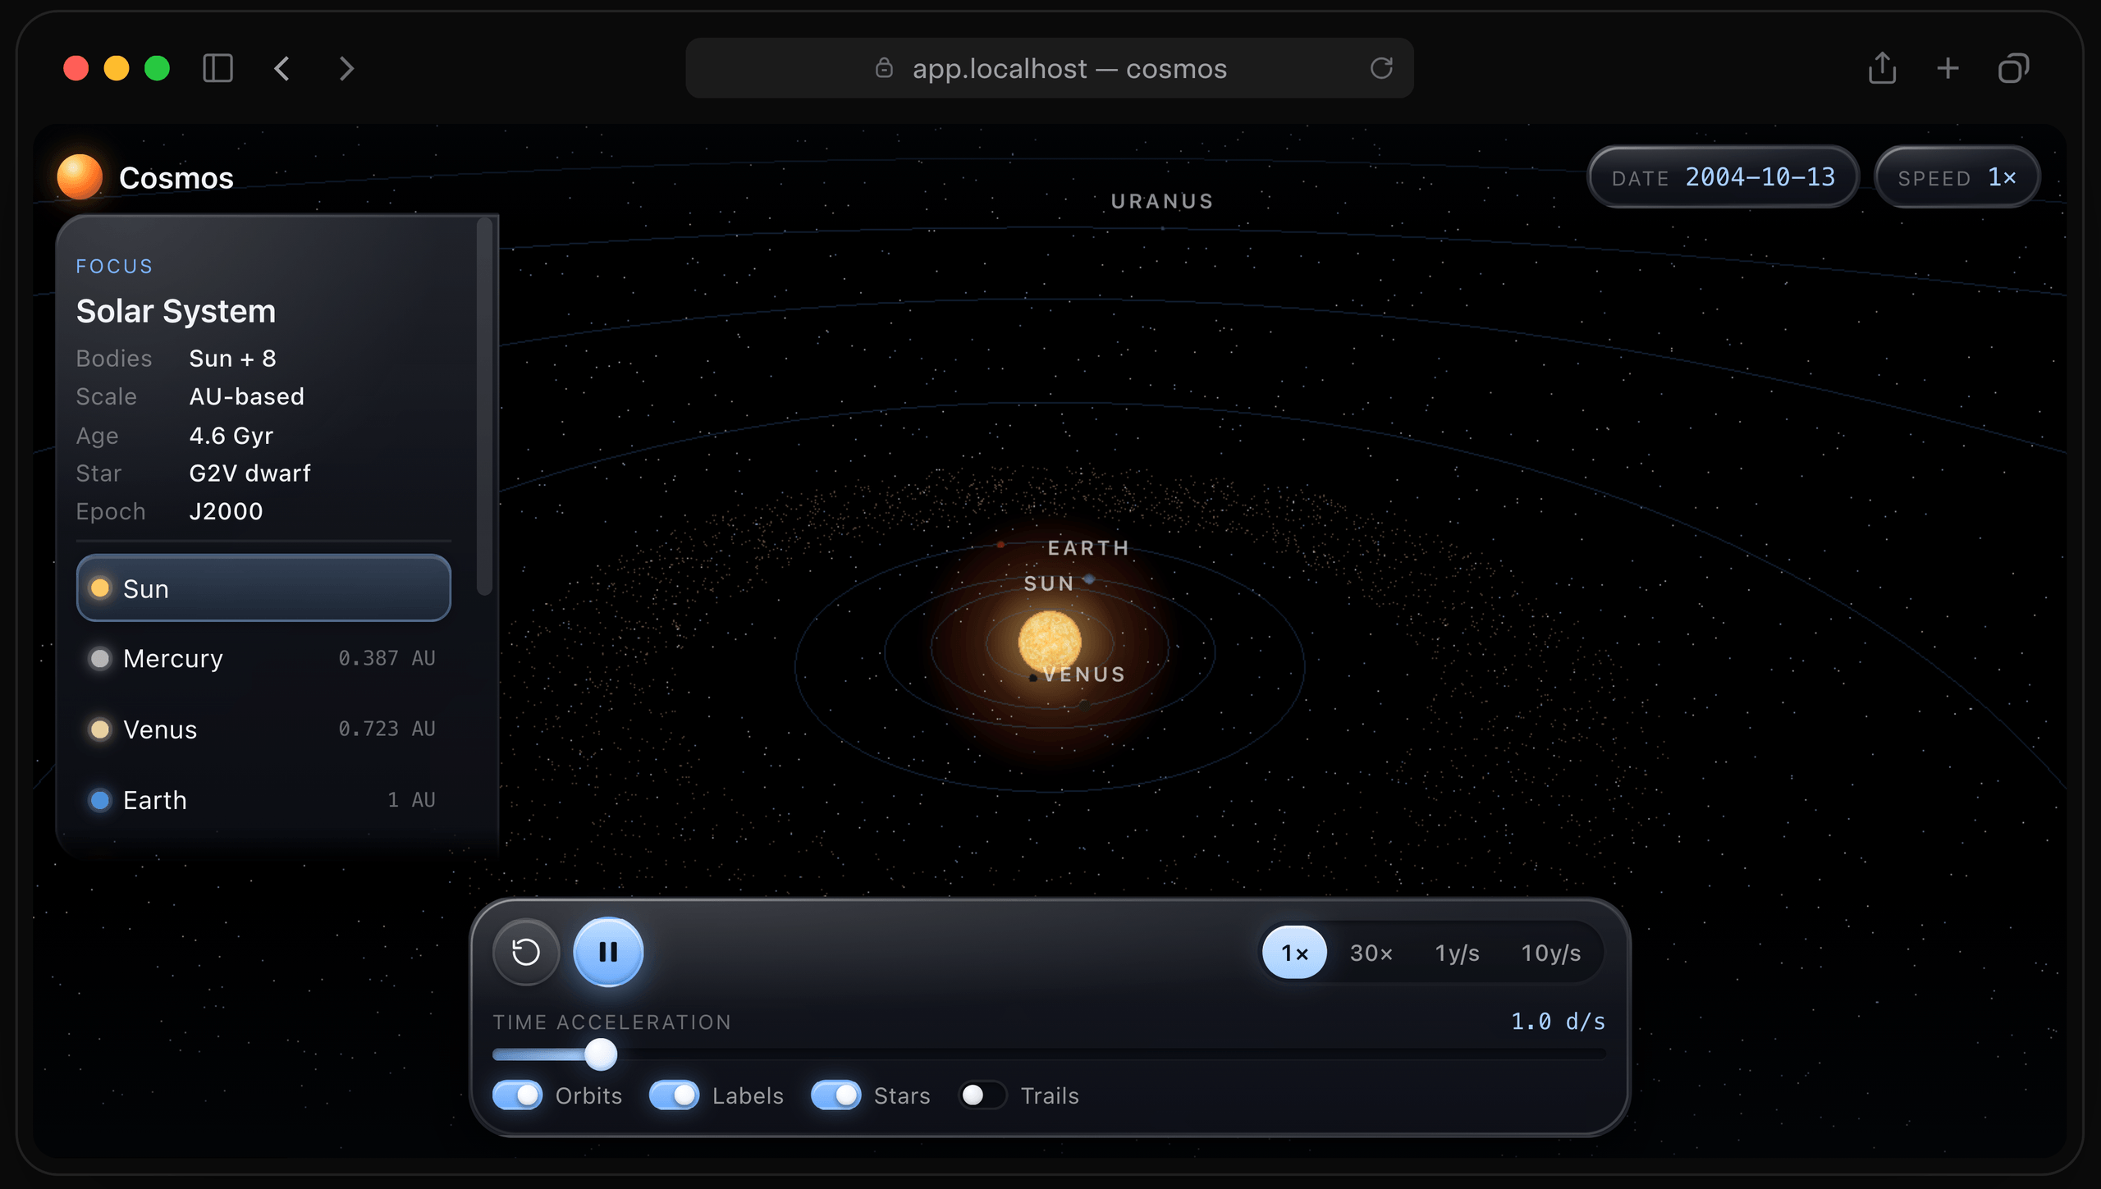This screenshot has height=1189, width=2101.
Task: Click the 4.6 Gyr age value
Action: point(231,436)
